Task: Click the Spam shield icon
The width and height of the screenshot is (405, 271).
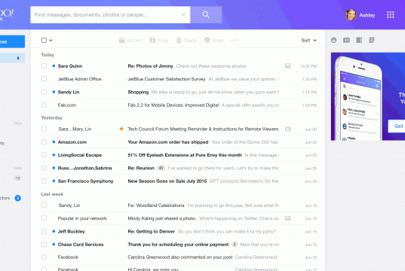Action: pyautogui.click(x=207, y=40)
